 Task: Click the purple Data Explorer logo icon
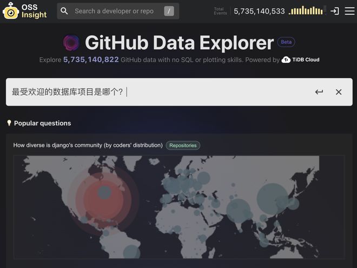71,43
